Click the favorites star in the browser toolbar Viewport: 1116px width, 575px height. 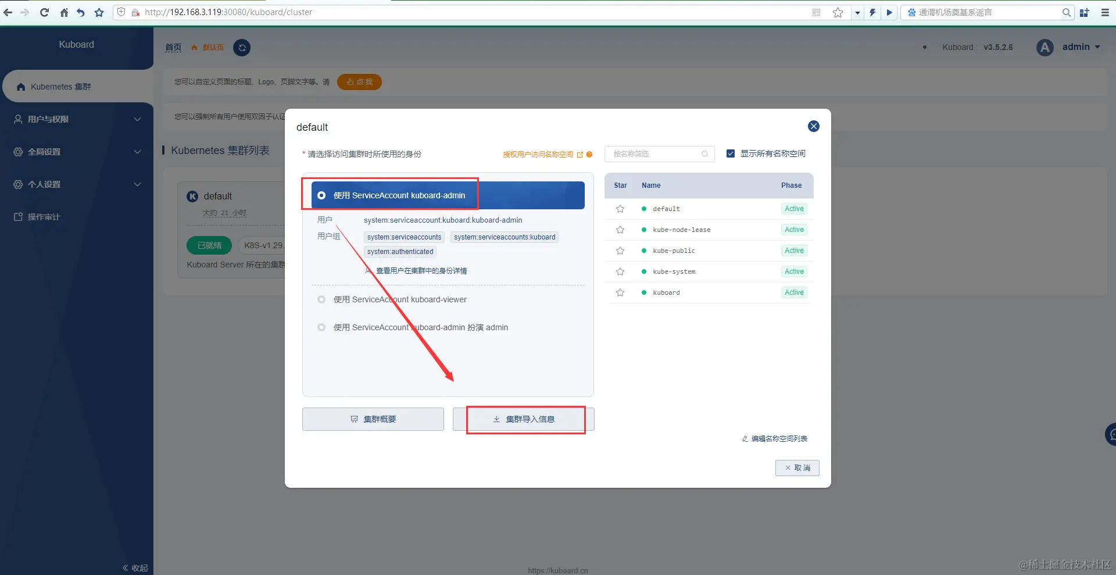(x=99, y=12)
